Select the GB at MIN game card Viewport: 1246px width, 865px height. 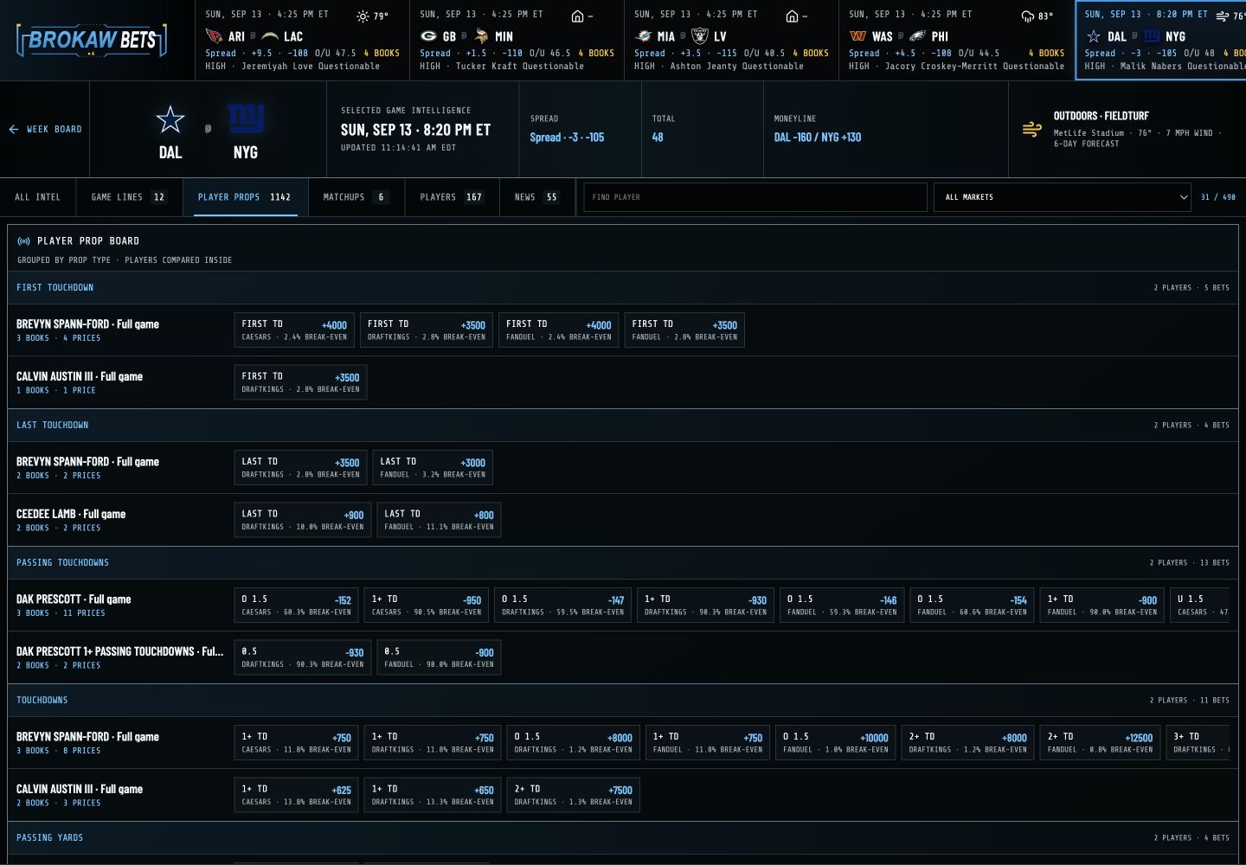pos(517,40)
